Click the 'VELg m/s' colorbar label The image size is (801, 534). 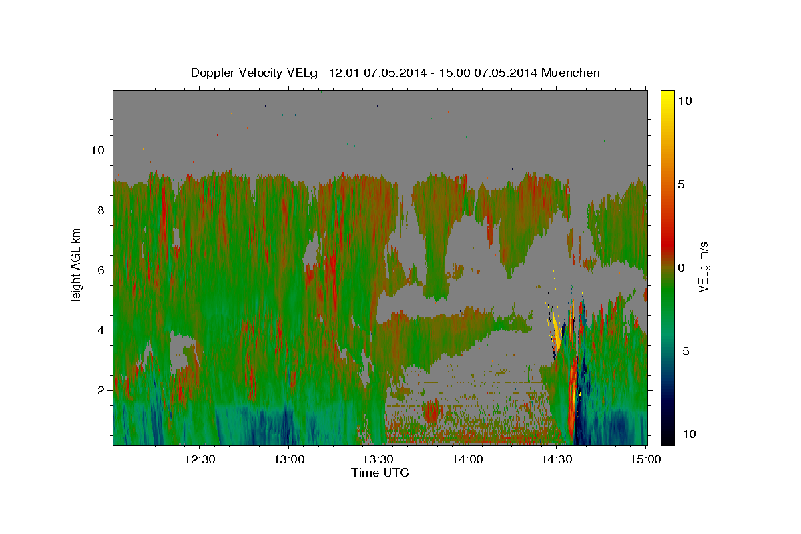[703, 267]
